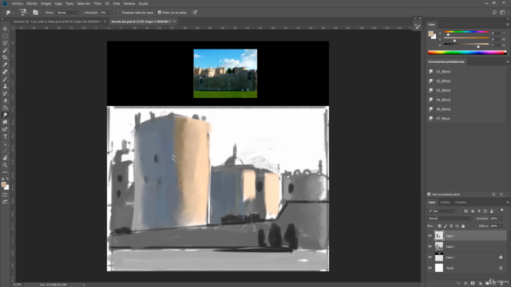Filter layers by adjustment layer icon
This screenshot has width=511, height=287.
472,211
